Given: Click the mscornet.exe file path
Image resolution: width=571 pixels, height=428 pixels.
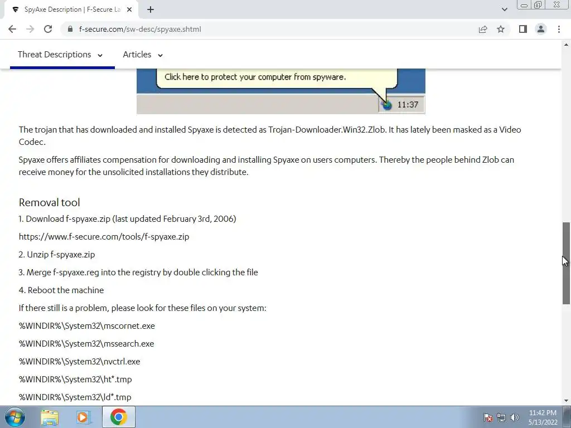Looking at the screenshot, I should click(86, 325).
